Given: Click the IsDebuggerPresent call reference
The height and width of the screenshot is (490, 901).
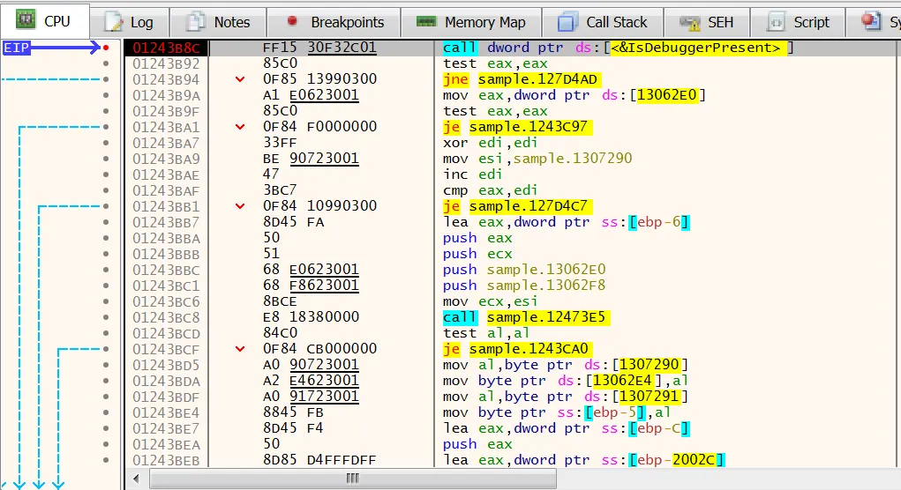Looking at the screenshot, I should coord(695,48).
